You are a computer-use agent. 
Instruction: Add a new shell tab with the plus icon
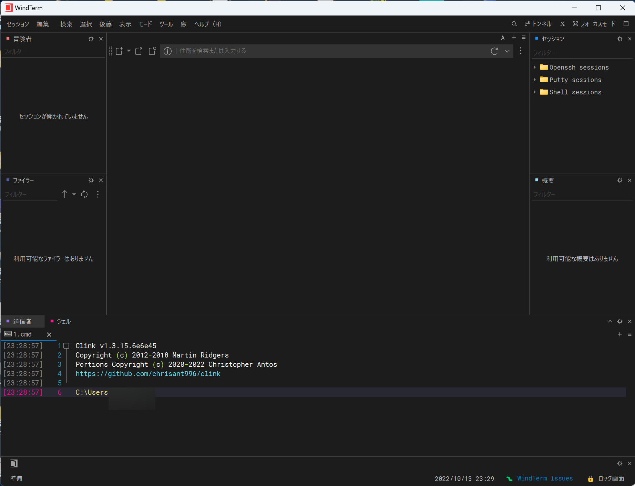620,334
